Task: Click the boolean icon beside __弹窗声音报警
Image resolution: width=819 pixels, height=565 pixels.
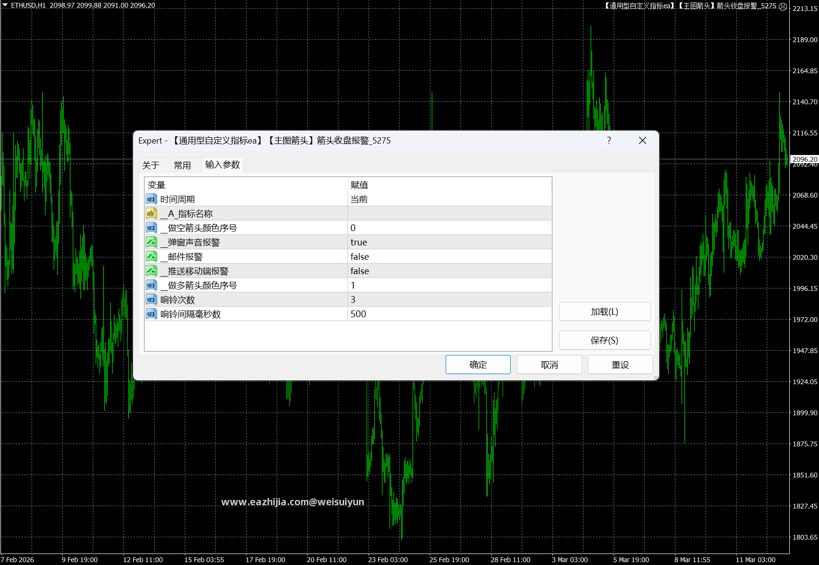Action: pos(151,242)
